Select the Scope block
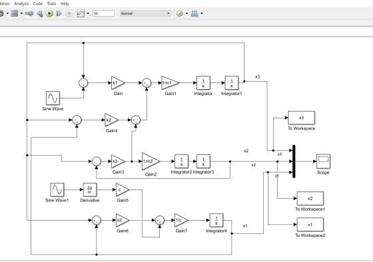The width and height of the screenshot is (373, 262). [323, 162]
